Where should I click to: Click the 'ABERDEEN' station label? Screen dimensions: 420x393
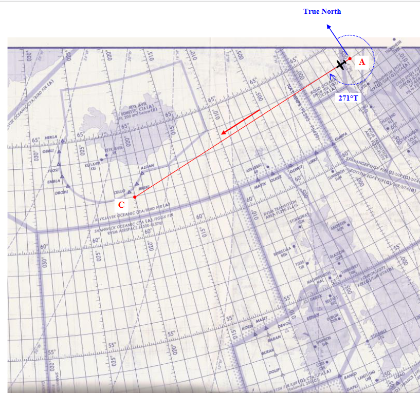pos(338,226)
